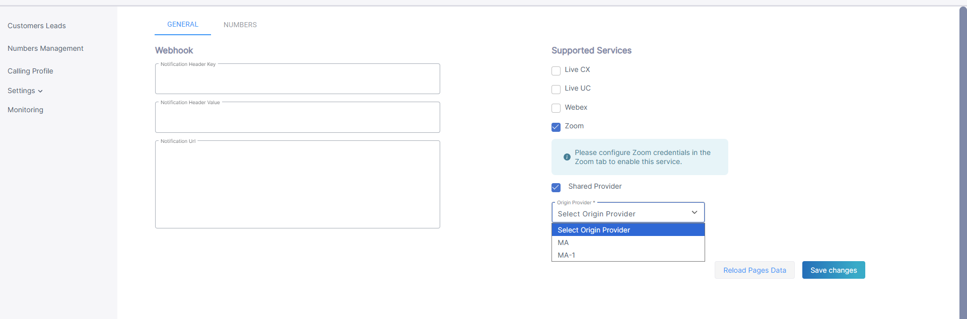Tick the Live UC checkbox

[x=556, y=90]
